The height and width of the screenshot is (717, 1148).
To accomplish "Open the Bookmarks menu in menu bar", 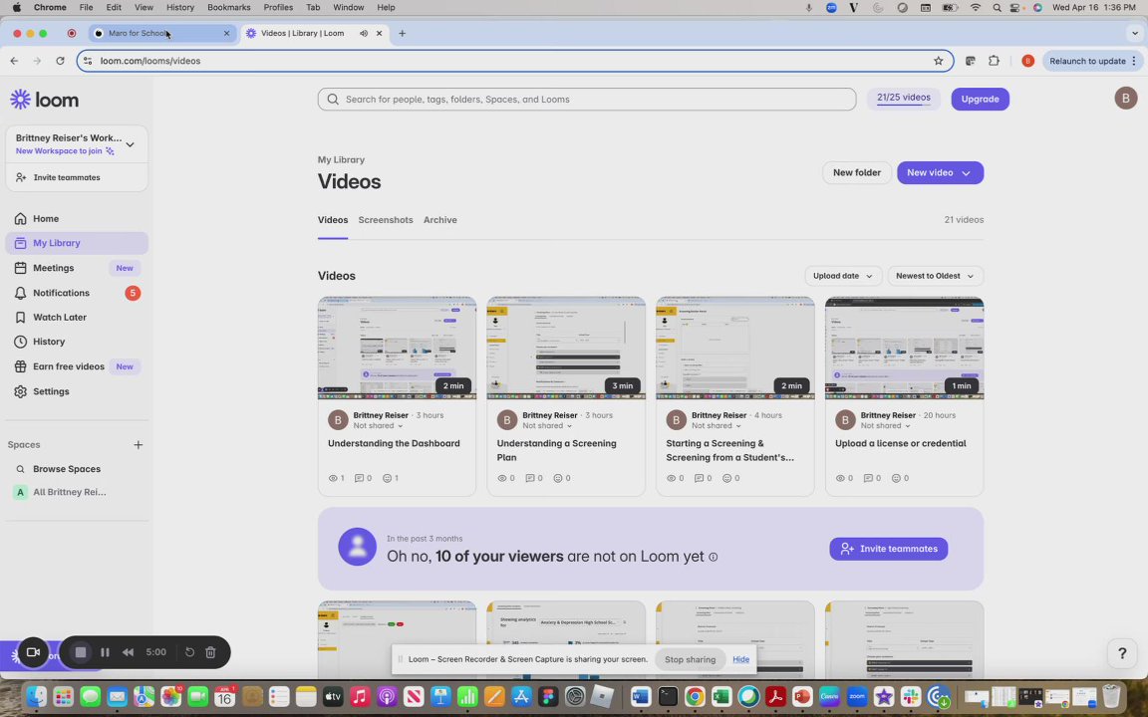I will (228, 7).
